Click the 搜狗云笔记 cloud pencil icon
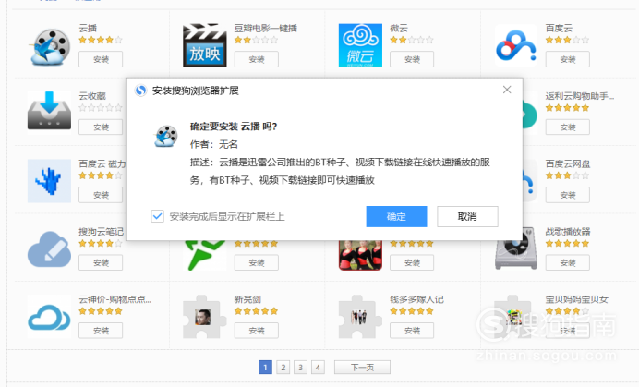The image size is (639, 387). tap(49, 248)
